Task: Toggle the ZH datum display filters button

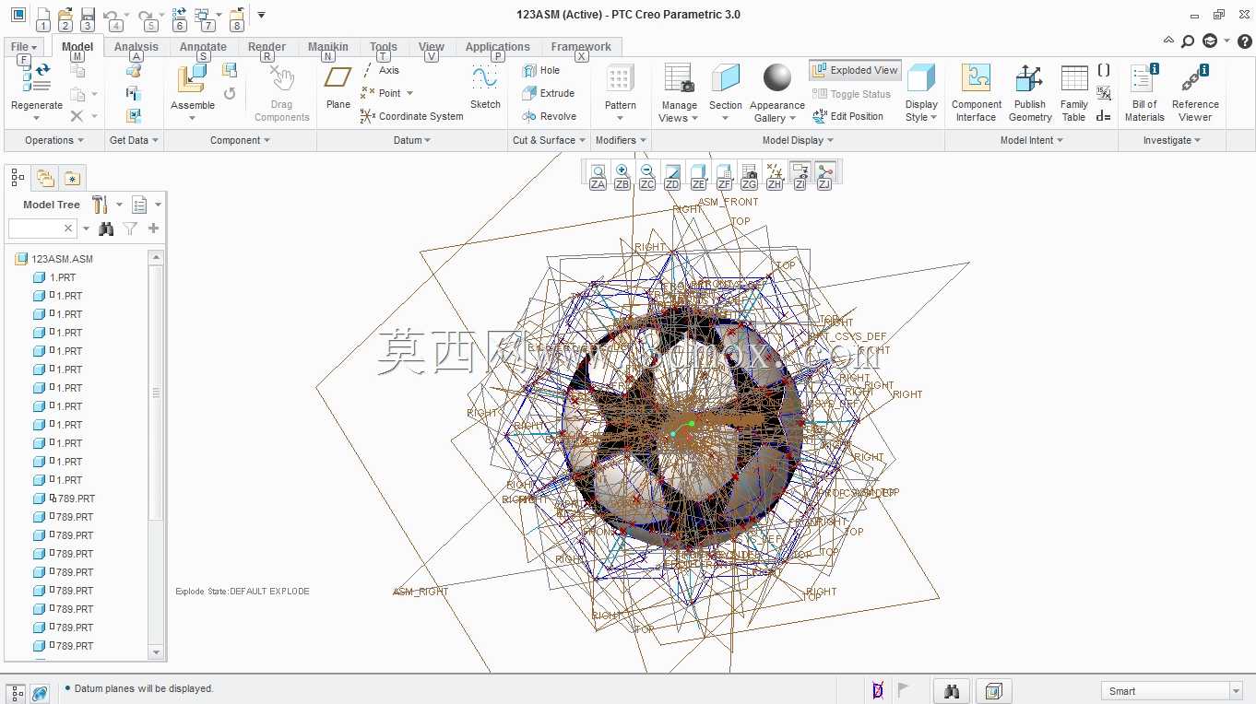Action: pyautogui.click(x=775, y=171)
